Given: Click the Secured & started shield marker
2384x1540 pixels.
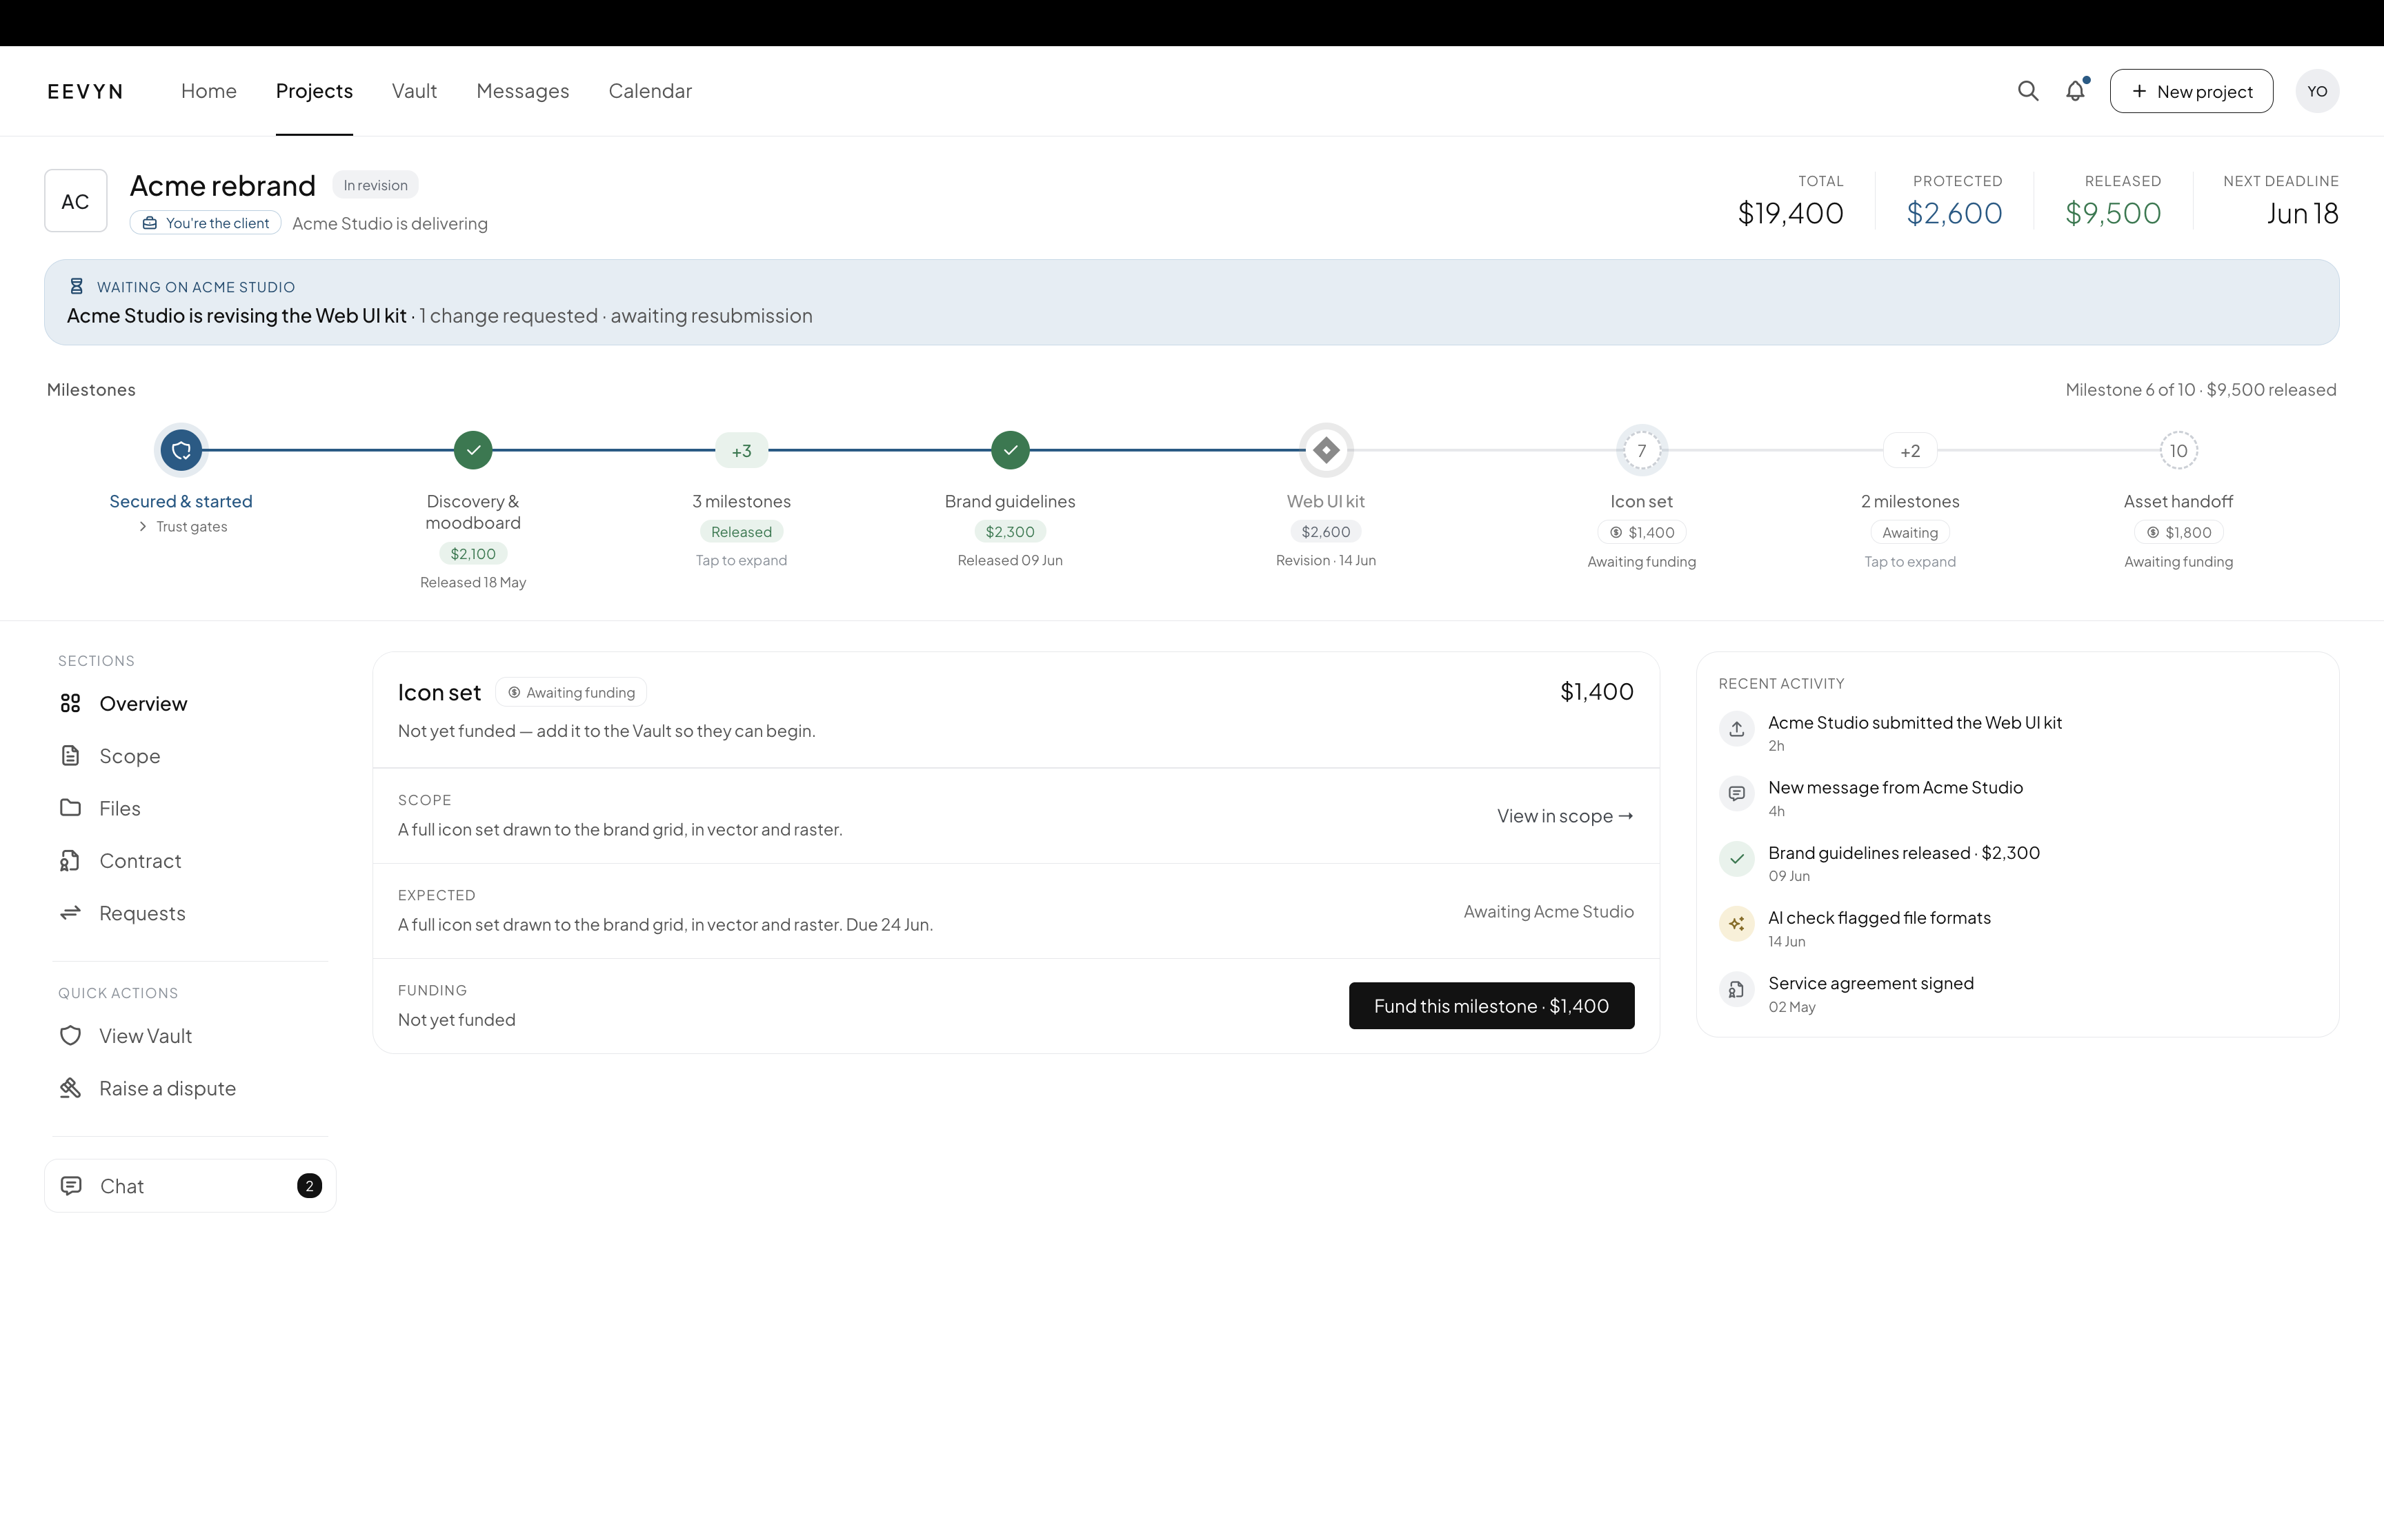Looking at the screenshot, I should click(181, 450).
